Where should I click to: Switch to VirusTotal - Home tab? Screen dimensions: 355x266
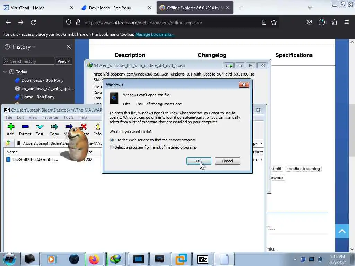pyautogui.click(x=38, y=8)
